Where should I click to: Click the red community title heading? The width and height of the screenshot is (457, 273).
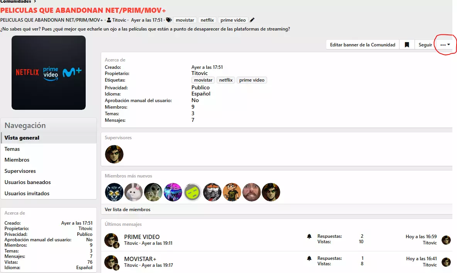[x=83, y=10]
